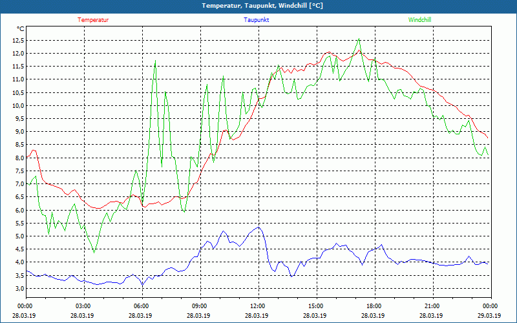The height and width of the screenshot is (323, 517).
Task: Click the red Temperatur legend label
Action: click(x=93, y=20)
